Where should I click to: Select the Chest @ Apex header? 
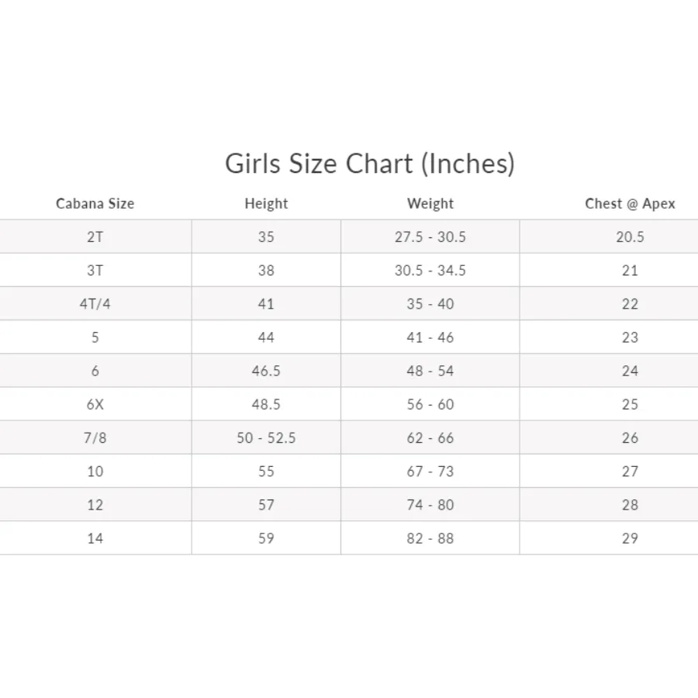click(x=630, y=204)
